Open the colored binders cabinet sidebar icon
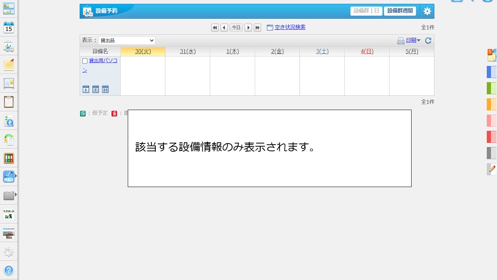This screenshot has height=280, width=497. (9, 158)
